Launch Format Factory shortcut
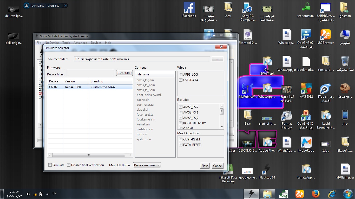The width and height of the screenshot is (355, 199). tap(287, 119)
